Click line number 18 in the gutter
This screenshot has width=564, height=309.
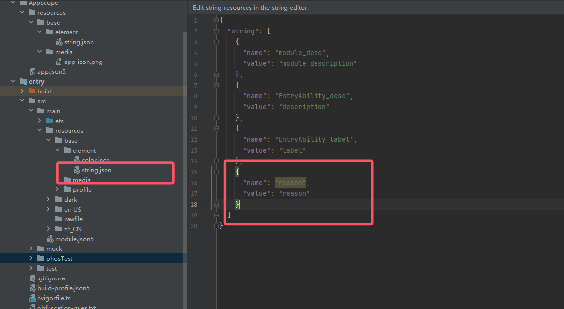194,204
